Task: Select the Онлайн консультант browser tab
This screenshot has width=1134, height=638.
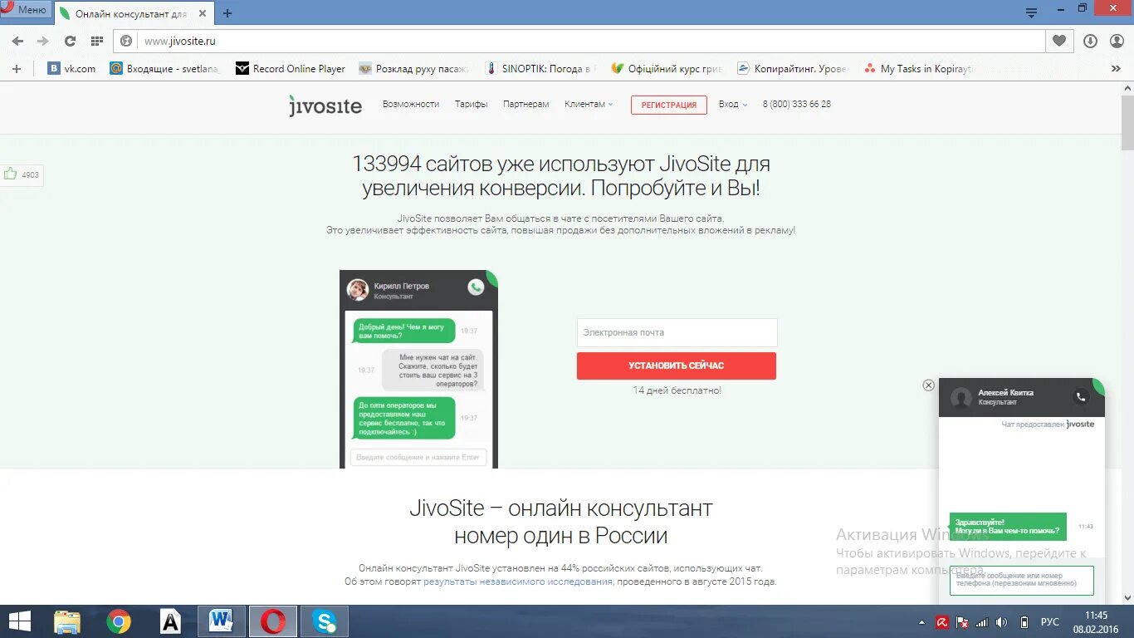Action: 135,13
